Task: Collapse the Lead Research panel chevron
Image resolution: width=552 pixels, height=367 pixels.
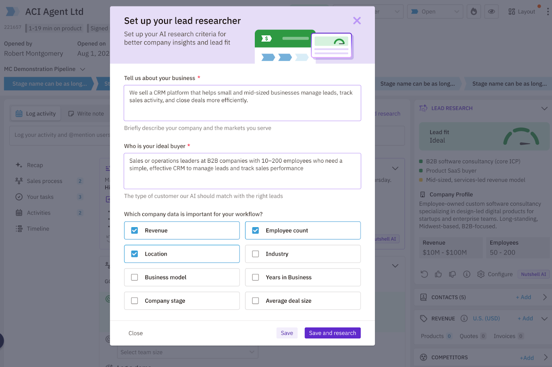Action: coord(544,108)
